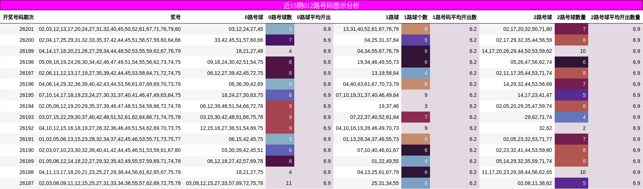Click the 1路 count 3 for period 26194
Screen dimensions: 643x189
coord(416,106)
